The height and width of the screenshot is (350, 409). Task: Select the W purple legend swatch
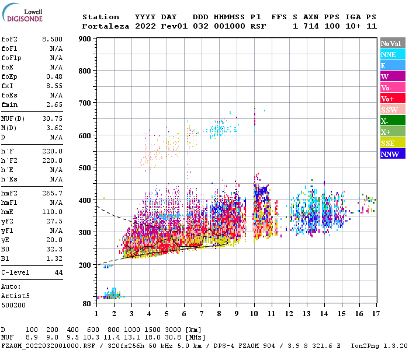click(x=393, y=76)
